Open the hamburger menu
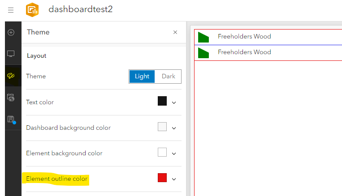The height and width of the screenshot is (196, 342). coord(11,10)
